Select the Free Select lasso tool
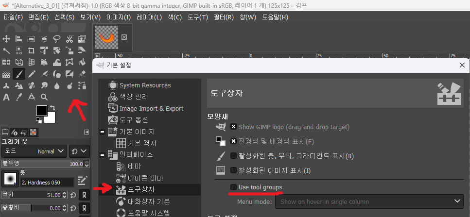470x217 pixels. pyautogui.click(x=57, y=39)
